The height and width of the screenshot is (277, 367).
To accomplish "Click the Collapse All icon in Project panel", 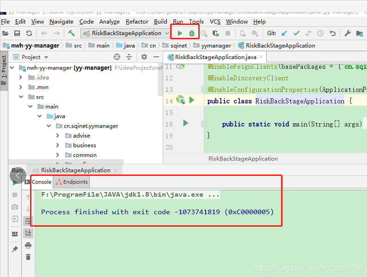I will (x=129, y=57).
